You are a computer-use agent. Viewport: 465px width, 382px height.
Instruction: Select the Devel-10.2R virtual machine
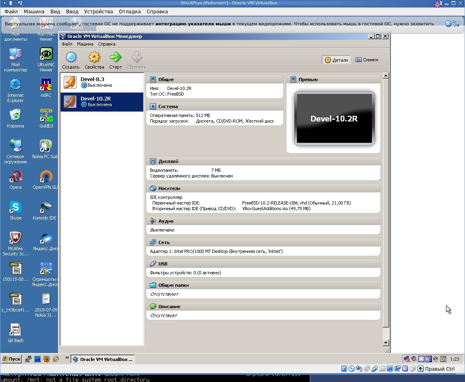tap(102, 102)
